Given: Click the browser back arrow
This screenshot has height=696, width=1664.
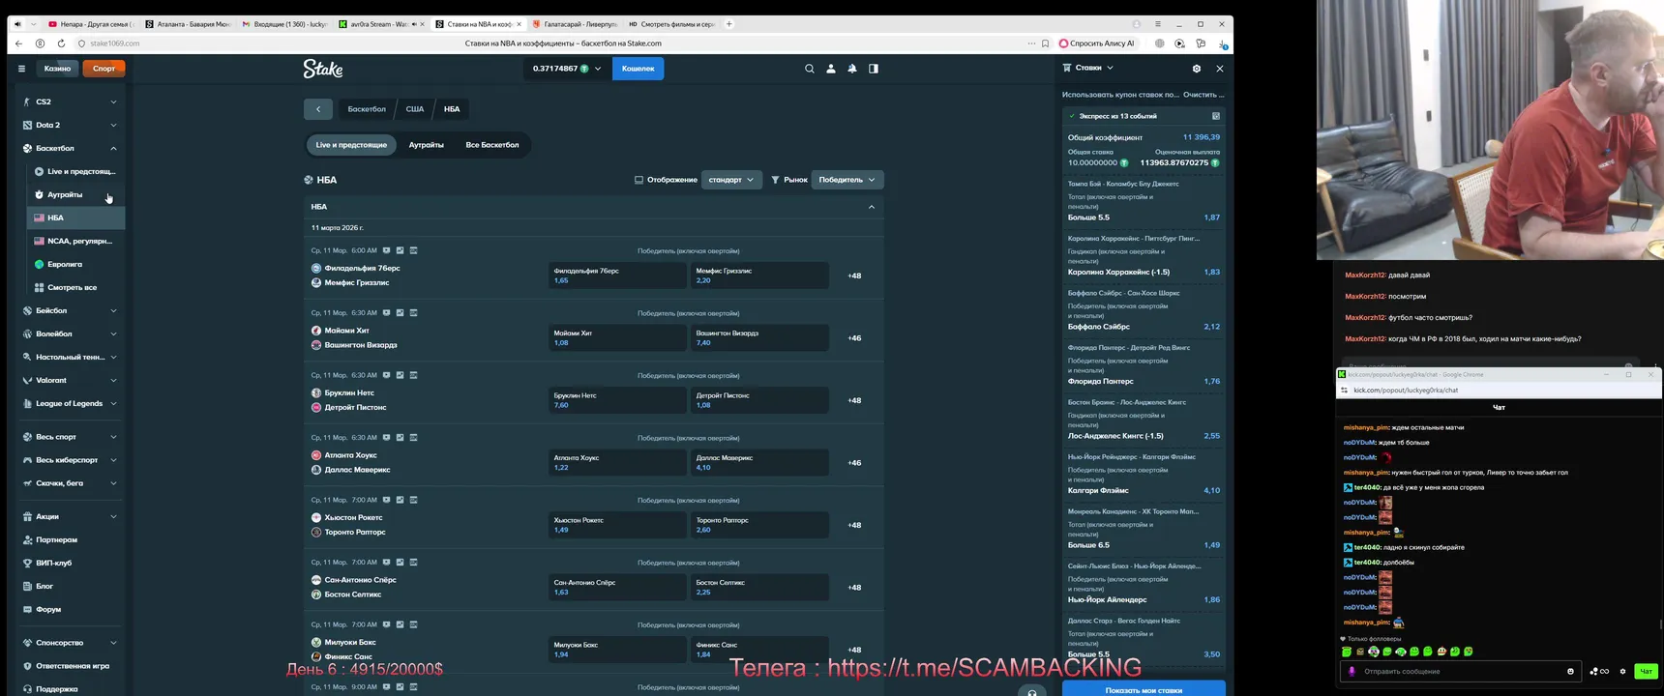Looking at the screenshot, I should pyautogui.click(x=18, y=43).
